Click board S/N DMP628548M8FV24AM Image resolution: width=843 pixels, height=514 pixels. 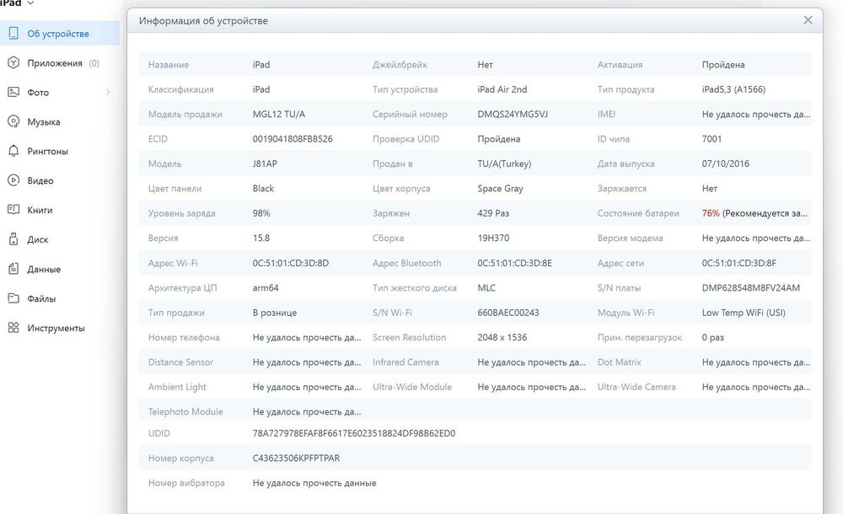pyautogui.click(x=750, y=287)
